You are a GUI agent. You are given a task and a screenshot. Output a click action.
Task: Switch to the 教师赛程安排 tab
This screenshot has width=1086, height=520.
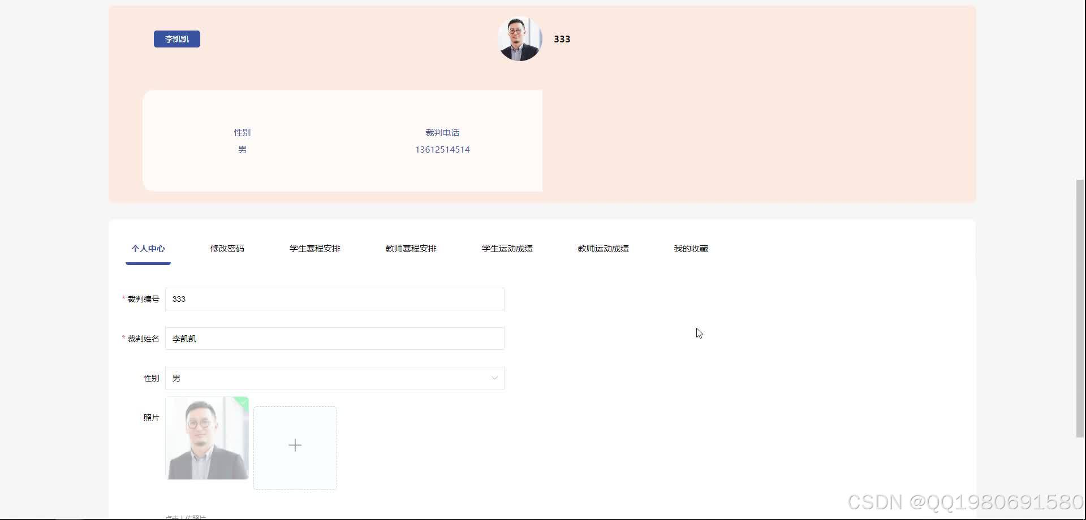[411, 248]
